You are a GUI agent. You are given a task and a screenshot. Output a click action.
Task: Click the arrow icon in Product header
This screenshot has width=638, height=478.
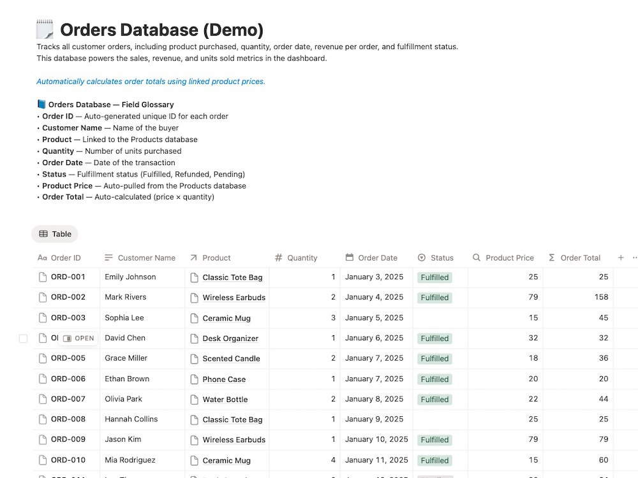(194, 257)
